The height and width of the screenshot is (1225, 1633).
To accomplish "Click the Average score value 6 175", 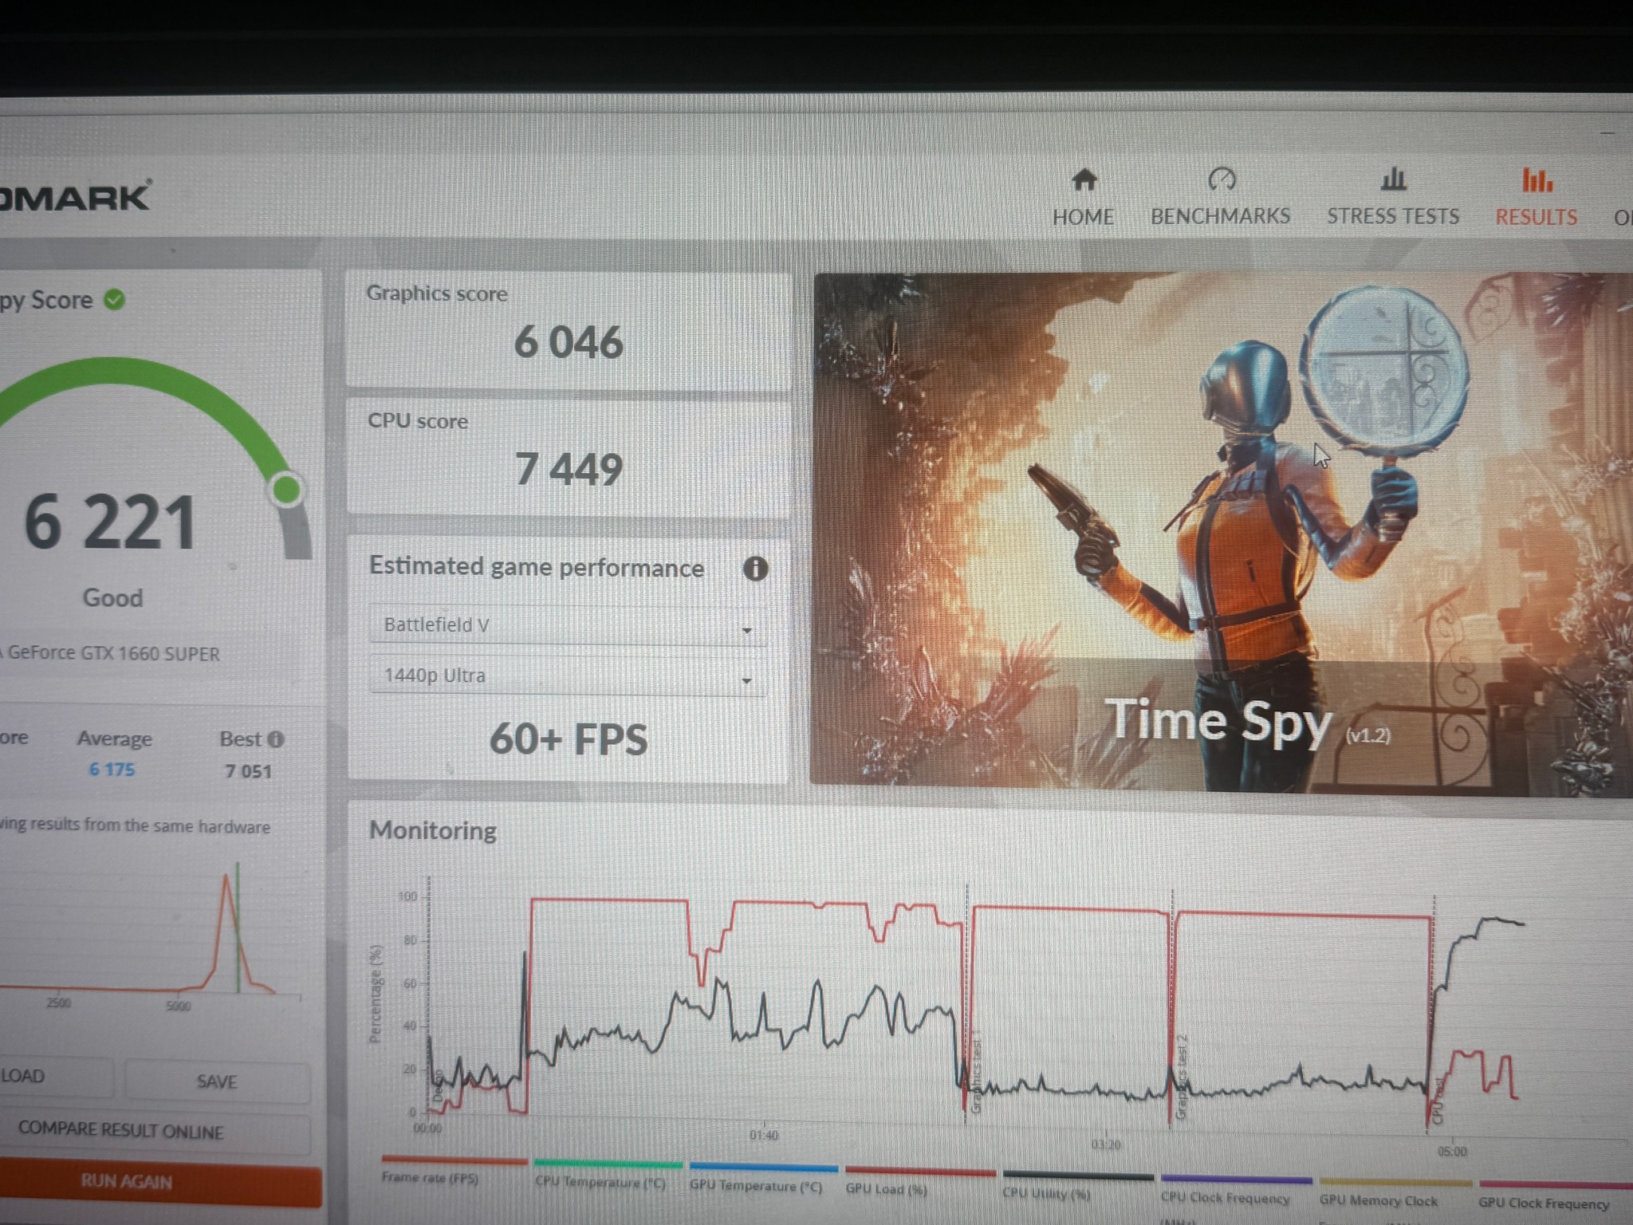I will [112, 770].
